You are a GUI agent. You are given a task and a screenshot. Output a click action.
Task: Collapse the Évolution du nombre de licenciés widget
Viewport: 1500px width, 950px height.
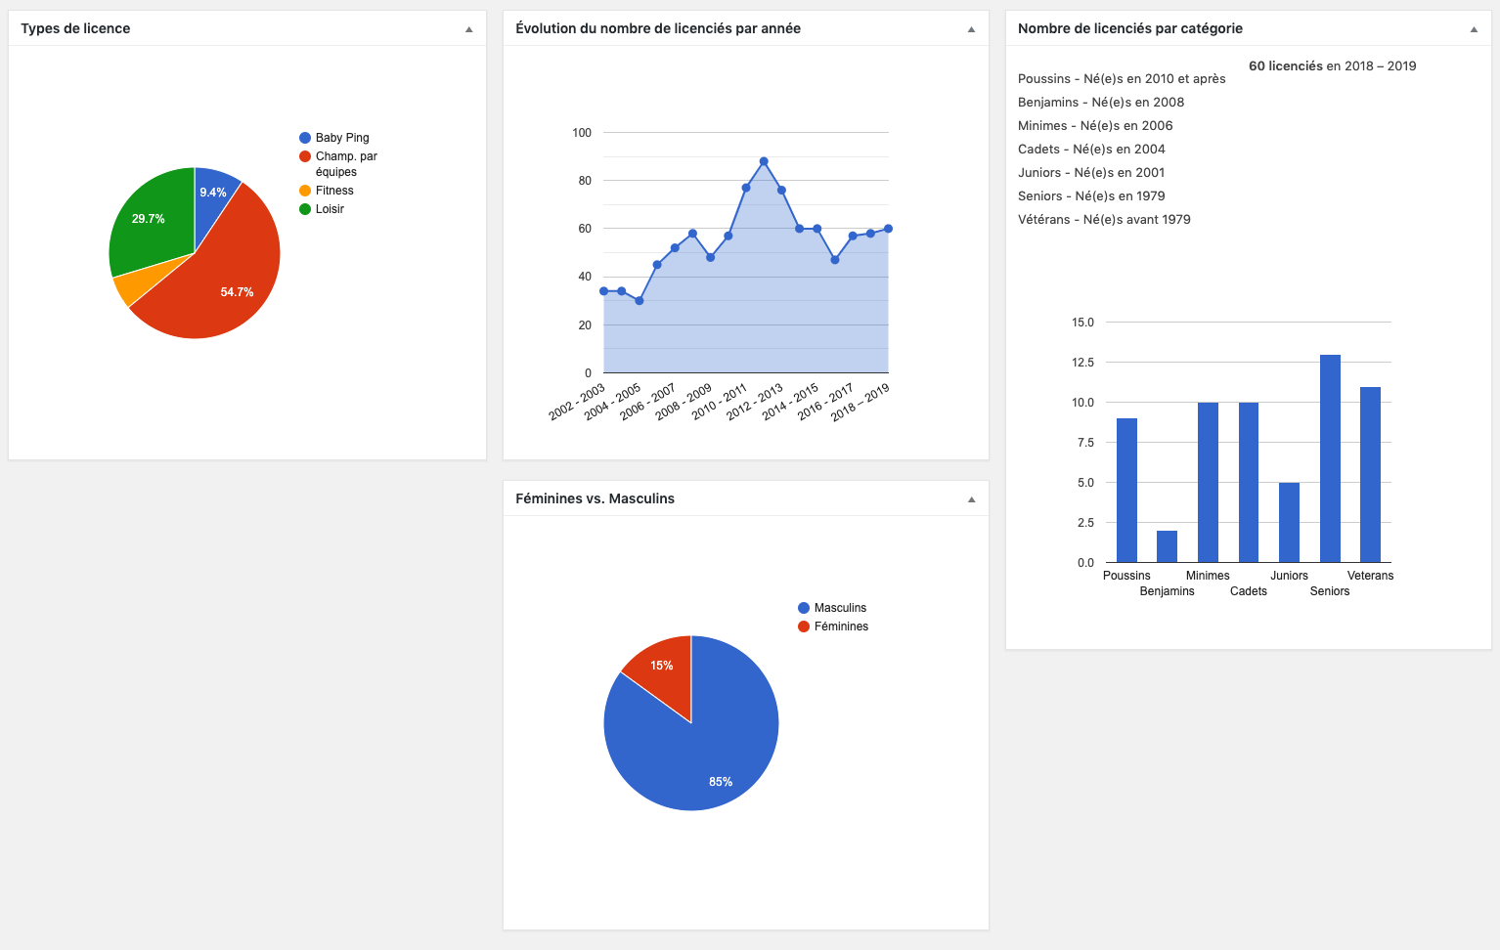pyautogui.click(x=971, y=29)
